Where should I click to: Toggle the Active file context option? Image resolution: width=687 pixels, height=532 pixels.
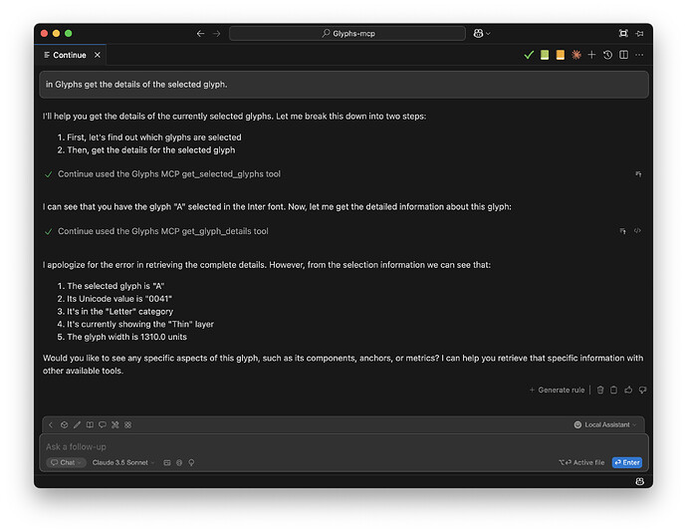[582, 462]
